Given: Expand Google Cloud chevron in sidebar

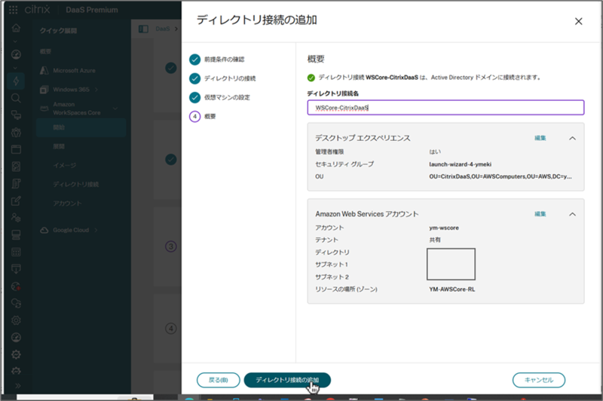Looking at the screenshot, I should tap(96, 230).
